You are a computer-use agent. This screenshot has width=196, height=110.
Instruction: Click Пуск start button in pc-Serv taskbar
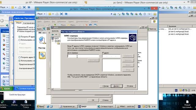click(x=40, y=107)
